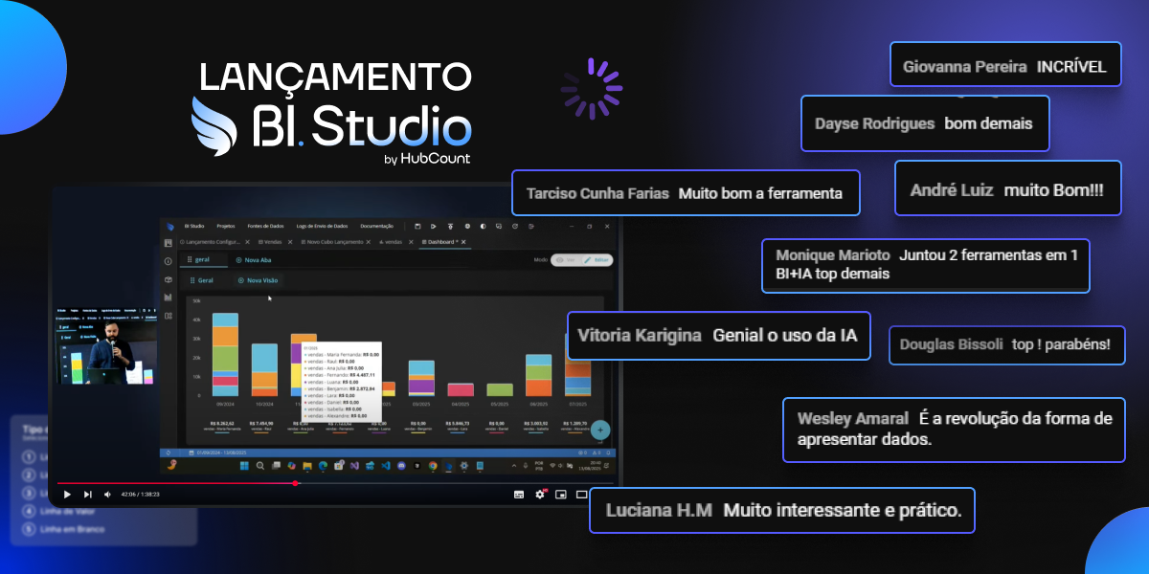1149x574 pixels.
Task: Select the Geral view
Action: (x=202, y=280)
